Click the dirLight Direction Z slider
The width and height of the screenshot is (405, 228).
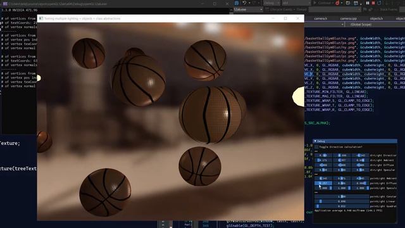[360, 155]
